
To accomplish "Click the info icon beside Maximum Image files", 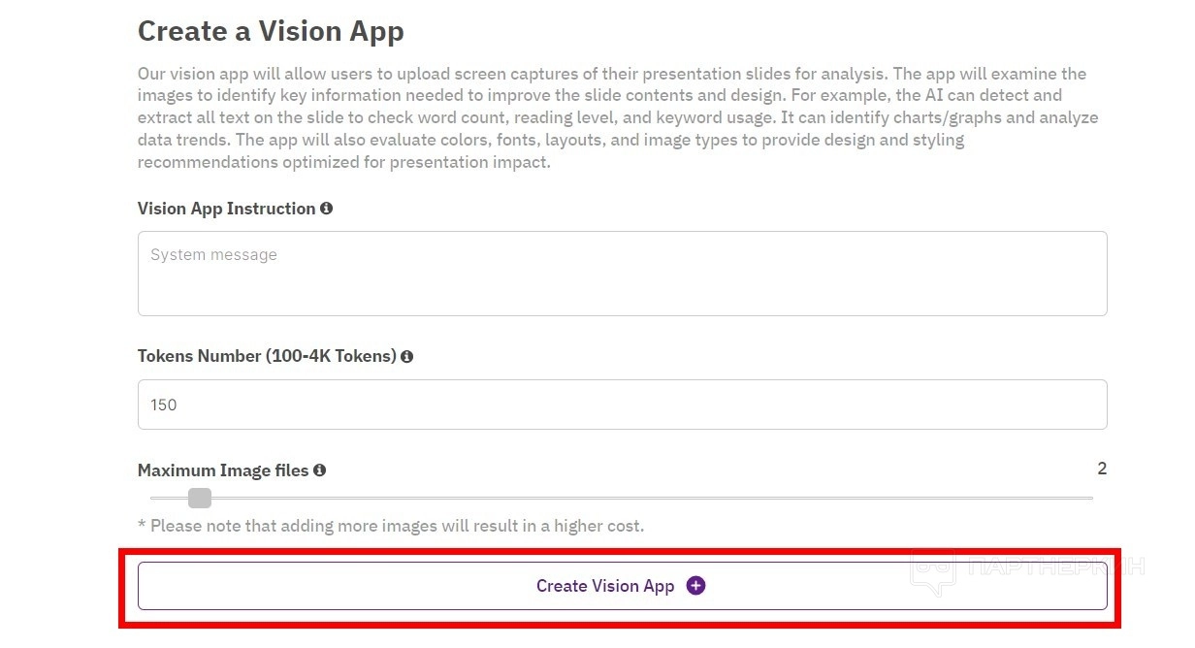I will pos(319,470).
